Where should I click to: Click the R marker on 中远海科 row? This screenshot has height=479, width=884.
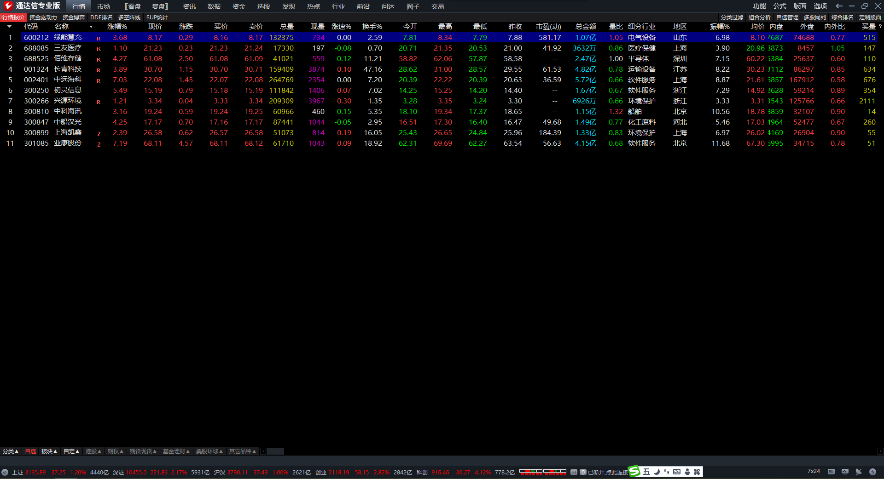[x=99, y=81]
